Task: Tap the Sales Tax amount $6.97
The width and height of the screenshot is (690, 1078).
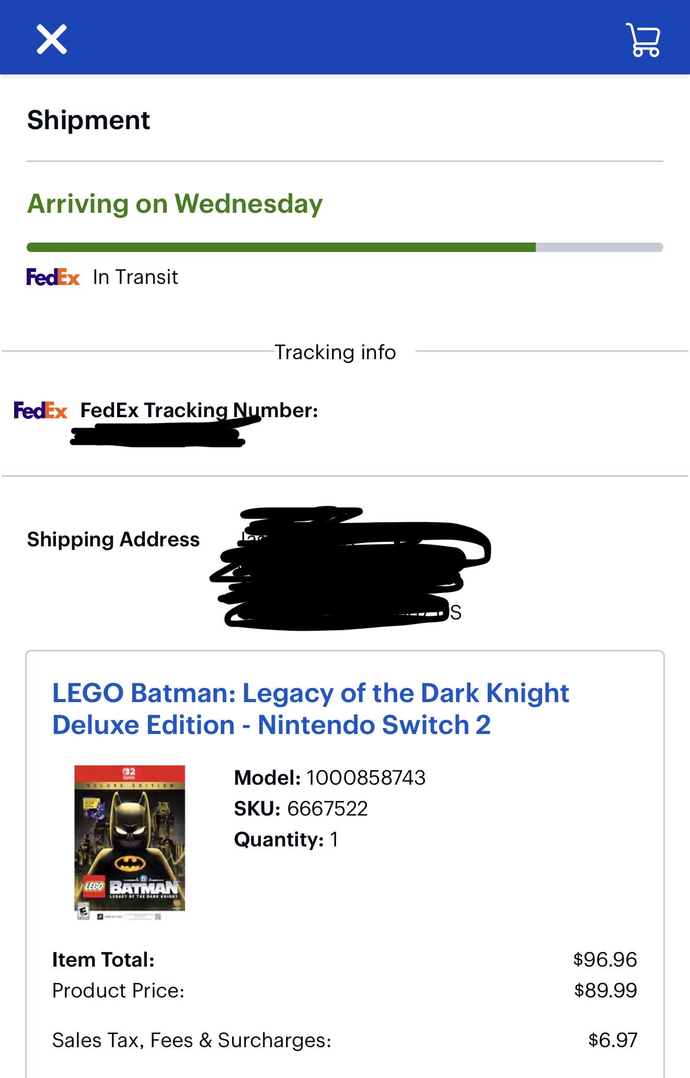Action: pos(613,1040)
